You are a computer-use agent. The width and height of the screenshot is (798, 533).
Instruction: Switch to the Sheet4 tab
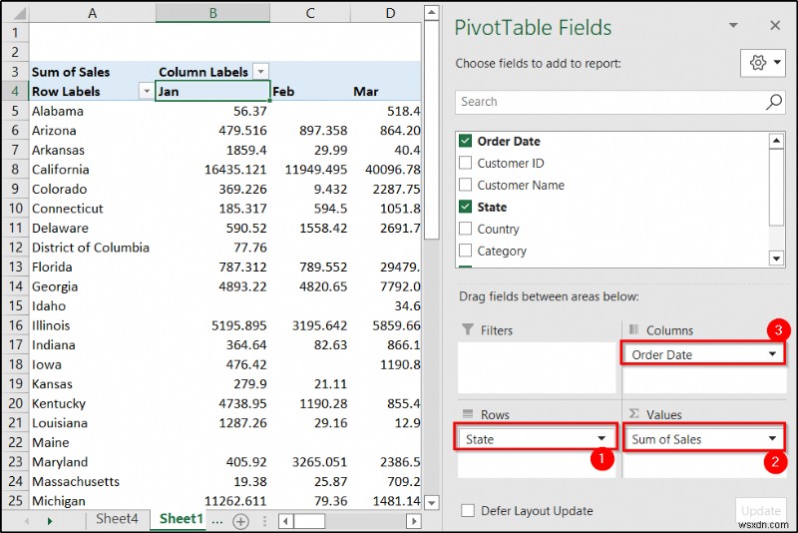pos(117,519)
